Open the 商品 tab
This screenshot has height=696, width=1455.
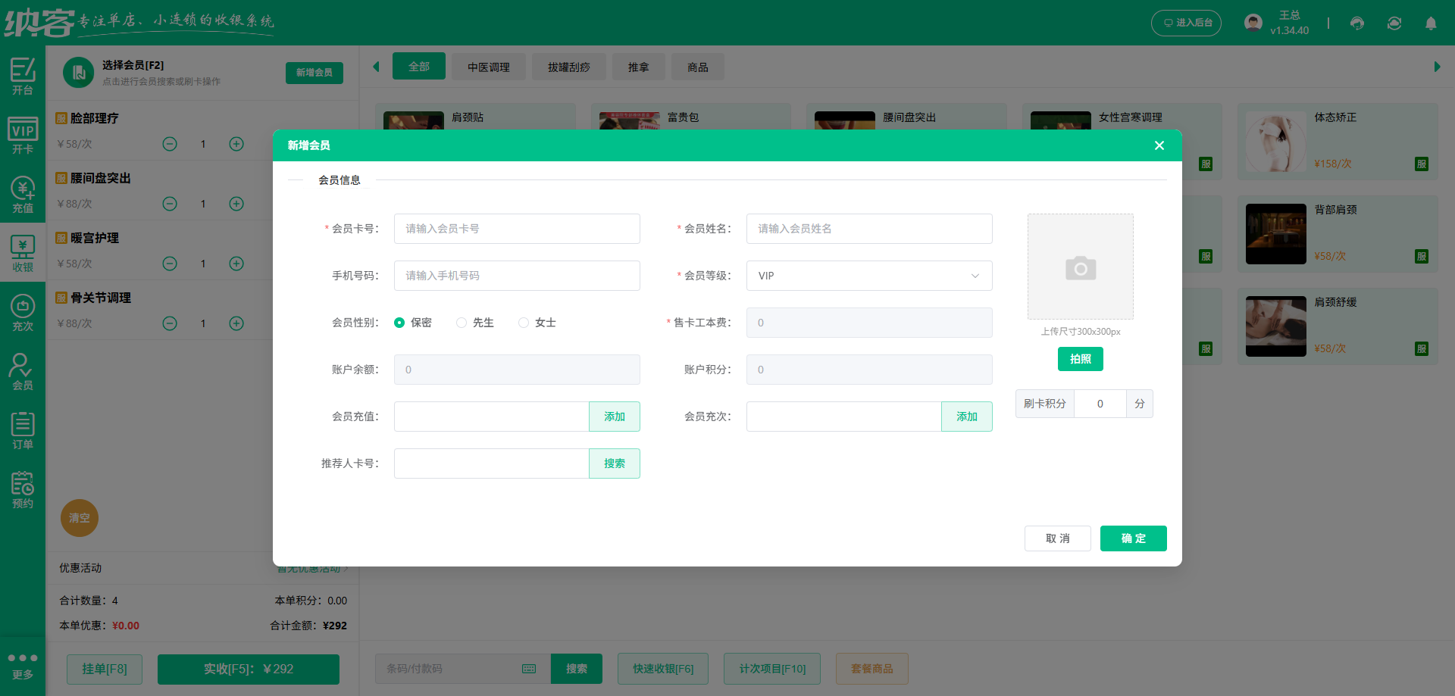(x=697, y=67)
